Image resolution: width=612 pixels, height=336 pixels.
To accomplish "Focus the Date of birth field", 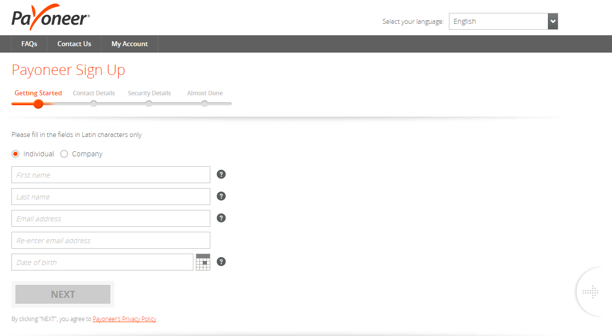I will [x=102, y=262].
